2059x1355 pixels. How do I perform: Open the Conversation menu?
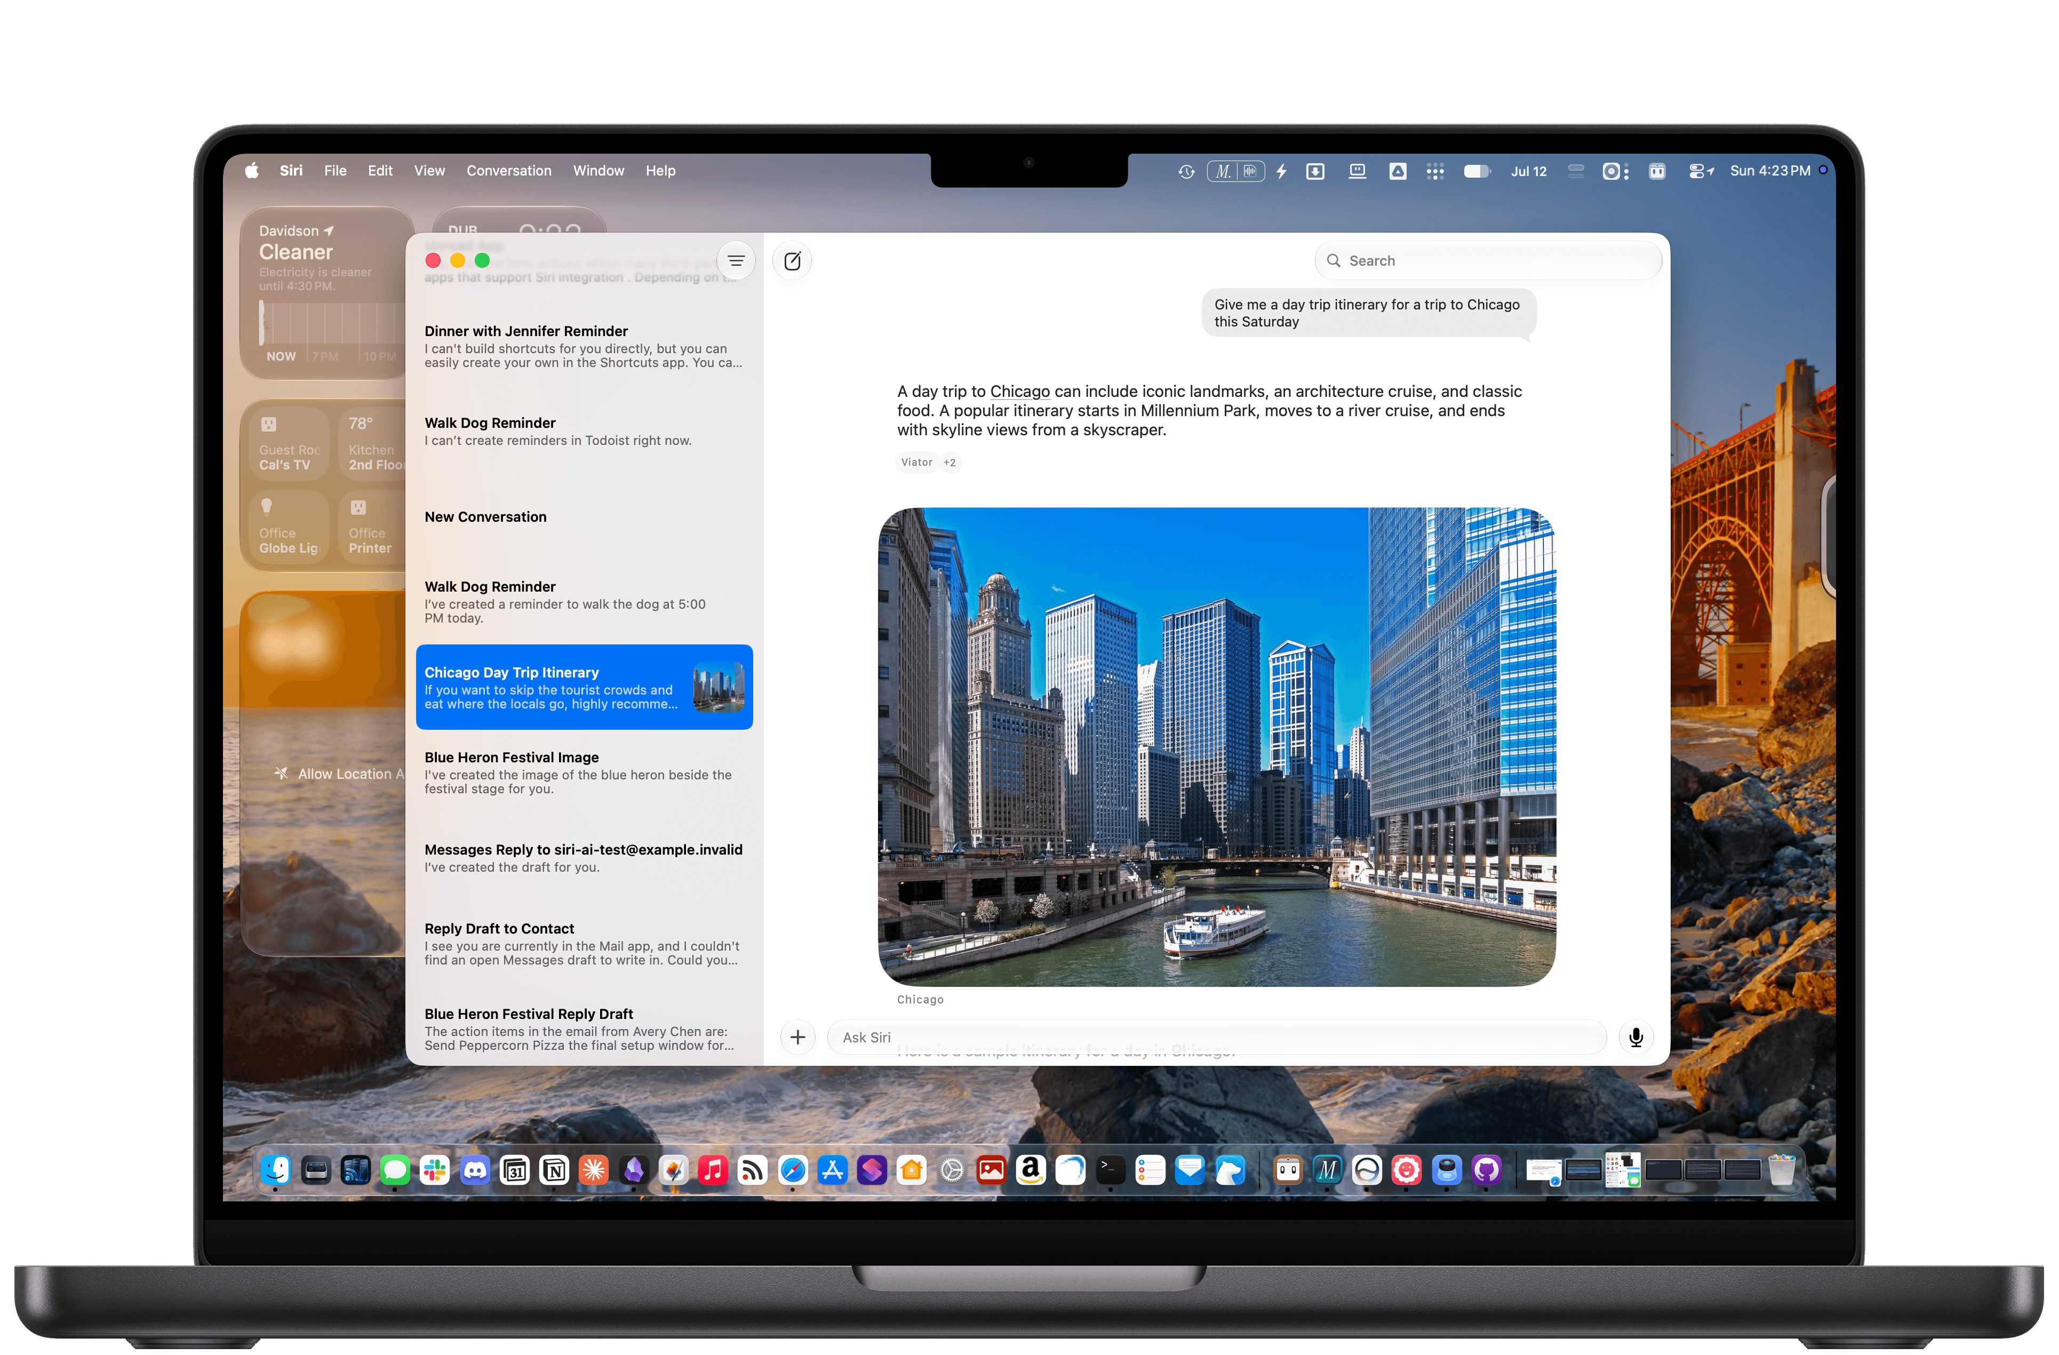point(509,171)
